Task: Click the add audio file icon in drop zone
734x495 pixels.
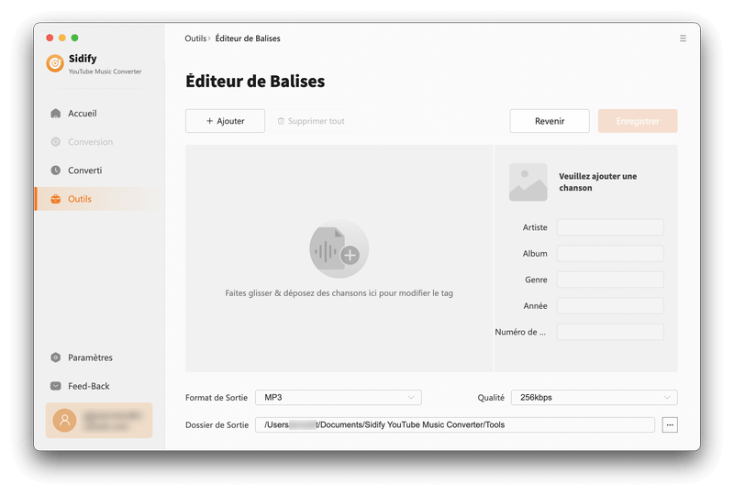Action: point(339,249)
